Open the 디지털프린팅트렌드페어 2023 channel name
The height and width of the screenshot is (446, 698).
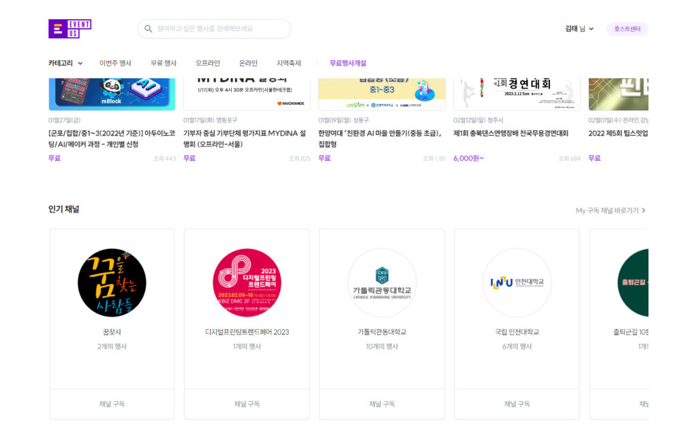247,332
